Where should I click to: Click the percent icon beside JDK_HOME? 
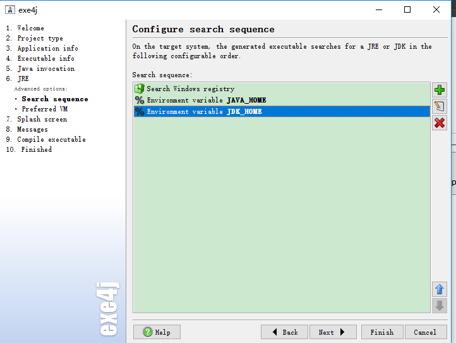pyautogui.click(x=140, y=111)
